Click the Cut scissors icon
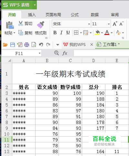This screenshot has height=156, width=129. (x=21, y=23)
